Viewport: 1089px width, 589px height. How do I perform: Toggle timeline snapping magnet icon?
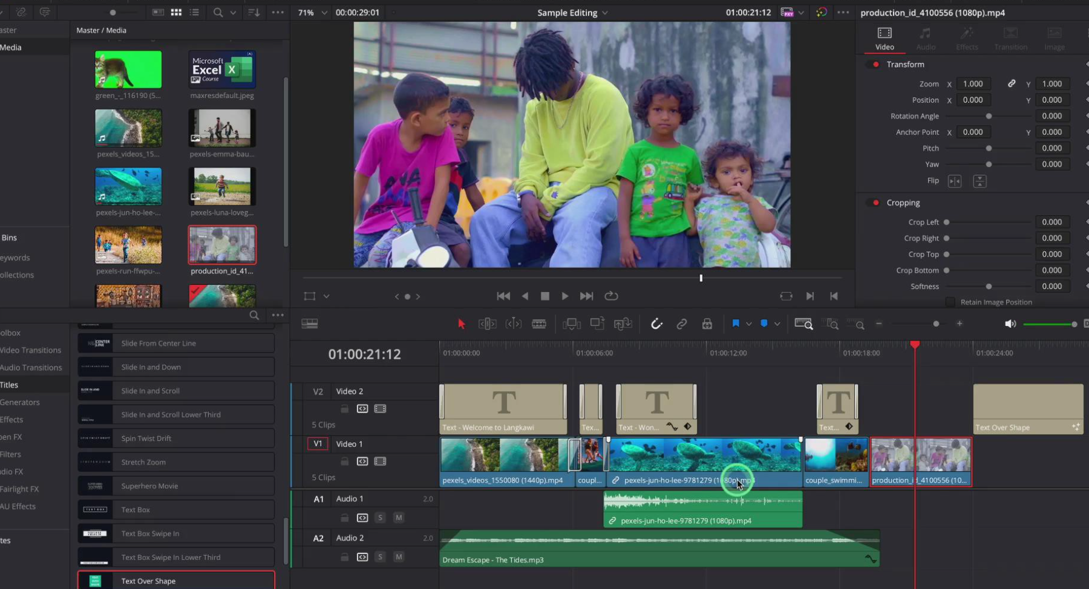(x=656, y=324)
